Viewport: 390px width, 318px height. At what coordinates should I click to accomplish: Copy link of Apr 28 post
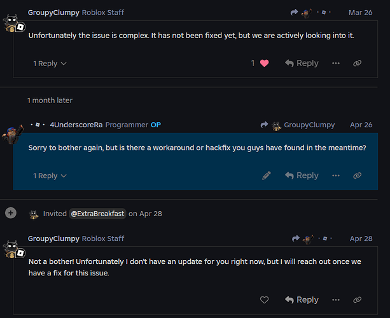click(358, 300)
